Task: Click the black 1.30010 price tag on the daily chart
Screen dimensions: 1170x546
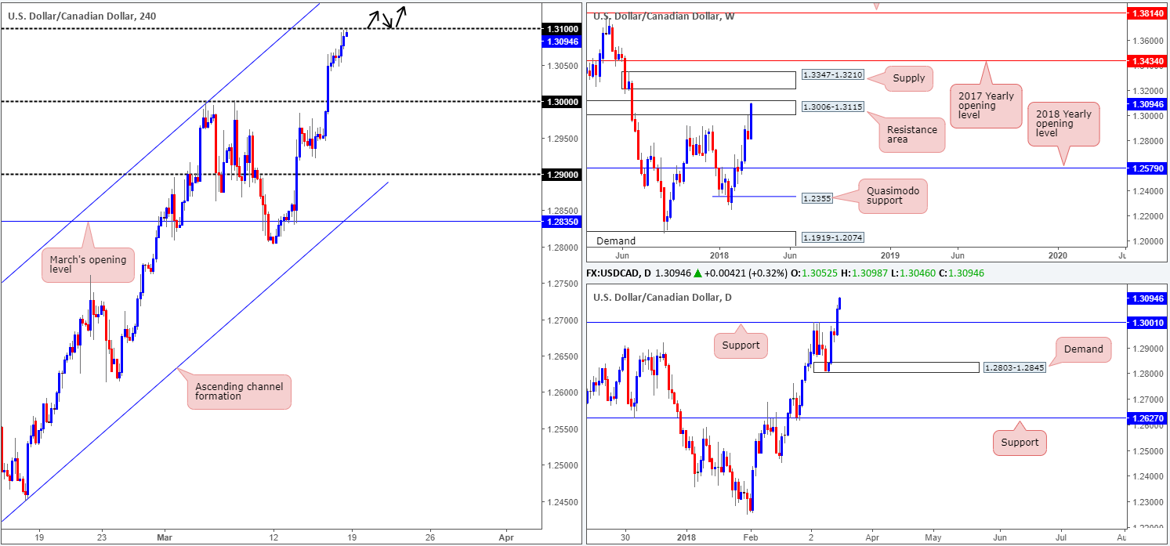Action: click(x=1146, y=322)
